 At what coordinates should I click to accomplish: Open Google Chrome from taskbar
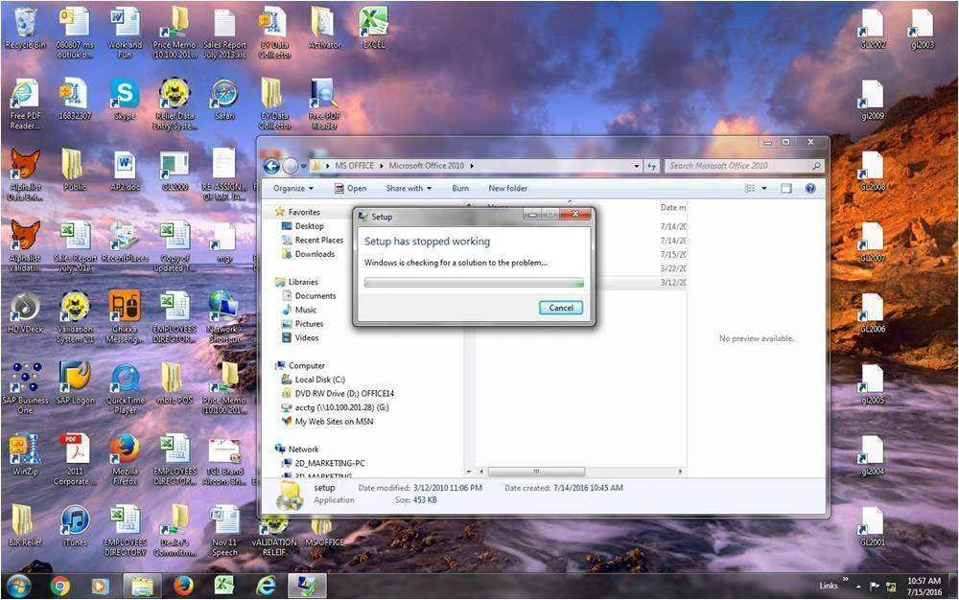59,587
